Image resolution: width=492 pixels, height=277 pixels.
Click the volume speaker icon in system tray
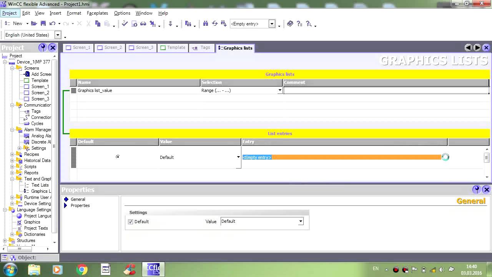click(442, 270)
